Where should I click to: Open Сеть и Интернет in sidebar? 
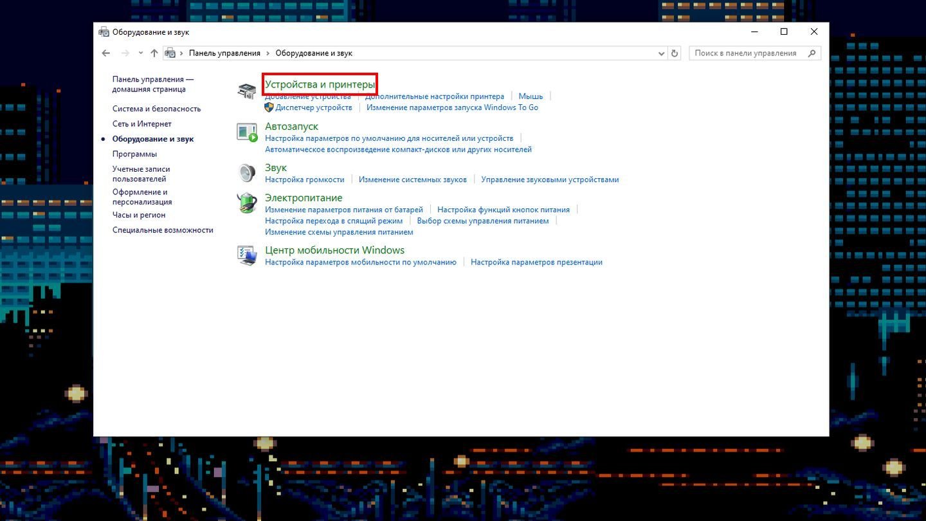(x=142, y=123)
